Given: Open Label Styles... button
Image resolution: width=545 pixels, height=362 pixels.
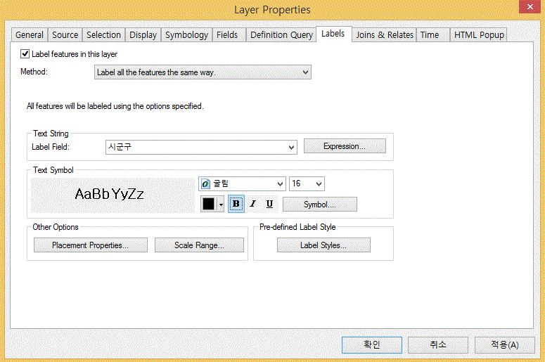Looking at the screenshot, I should [x=323, y=245].
